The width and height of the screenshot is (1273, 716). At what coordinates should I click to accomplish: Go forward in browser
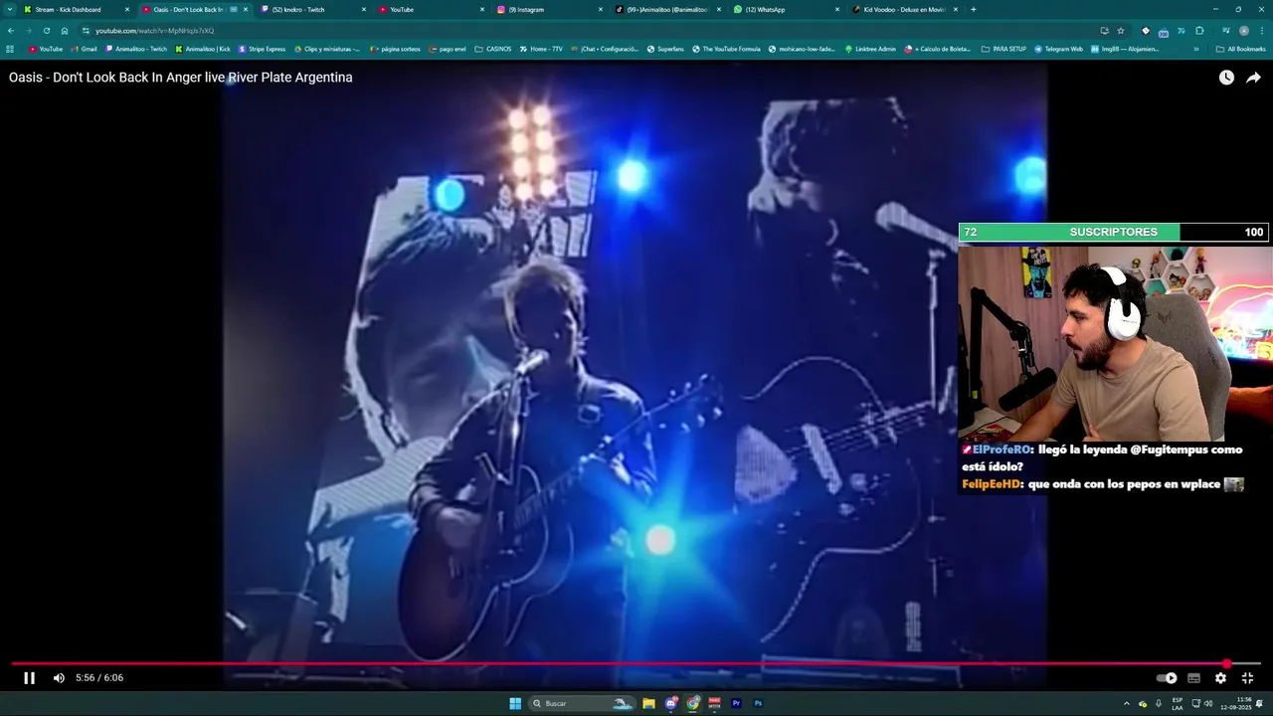28,31
